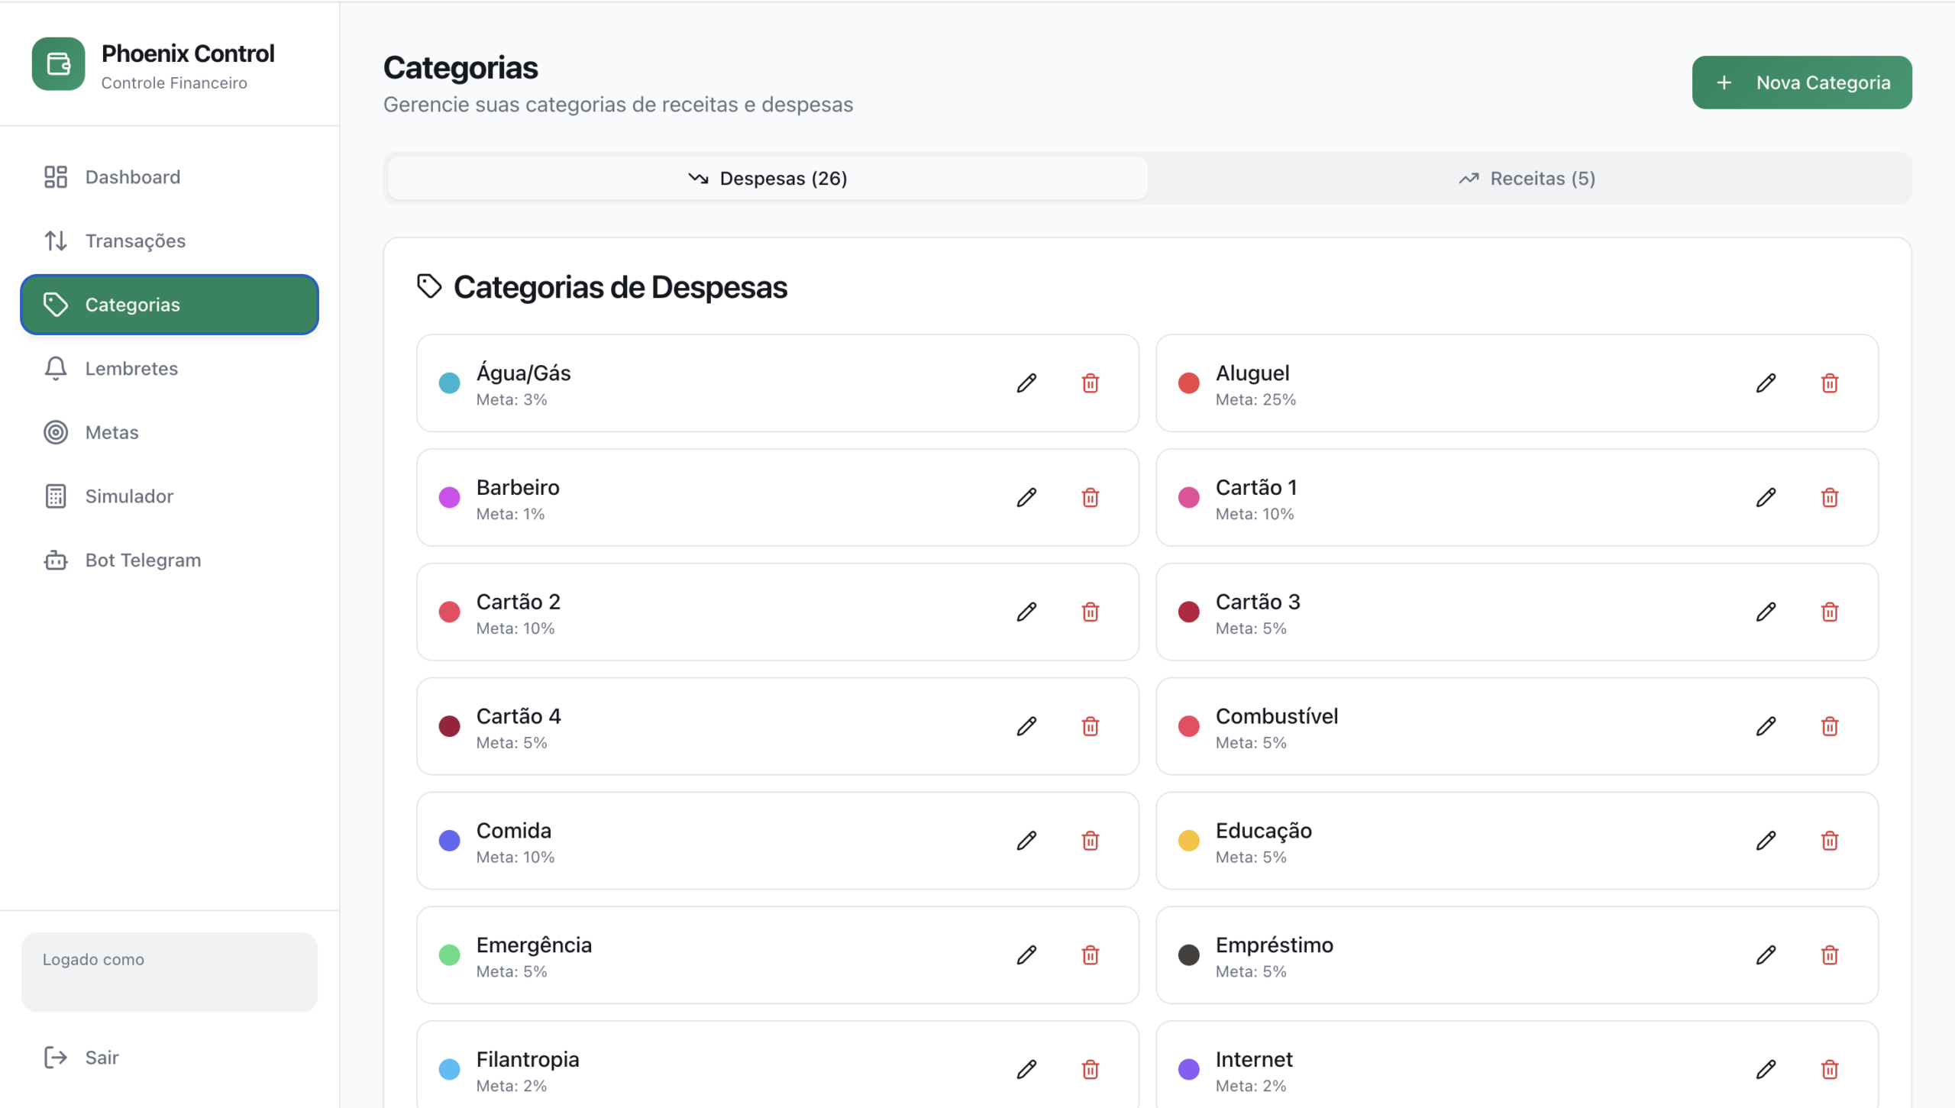Delete the Aluguel category
Viewport: 1955px width, 1108px height.
point(1830,383)
